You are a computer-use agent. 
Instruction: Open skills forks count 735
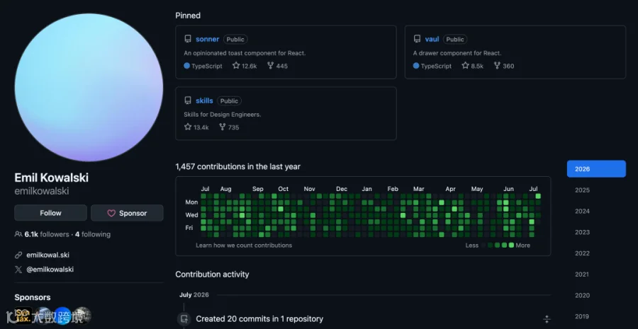(229, 127)
